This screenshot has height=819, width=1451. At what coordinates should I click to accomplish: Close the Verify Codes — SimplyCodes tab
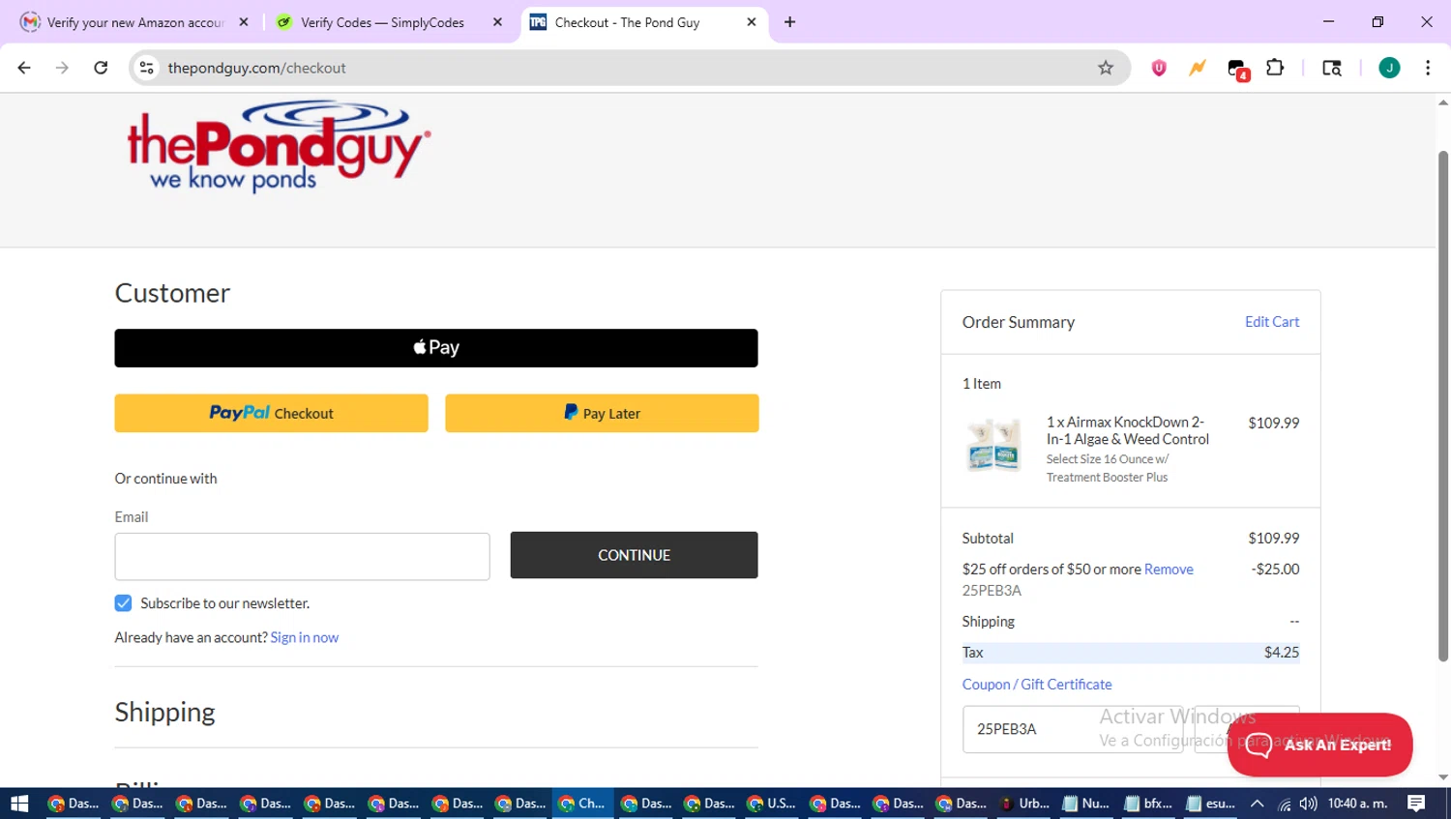pos(497,22)
